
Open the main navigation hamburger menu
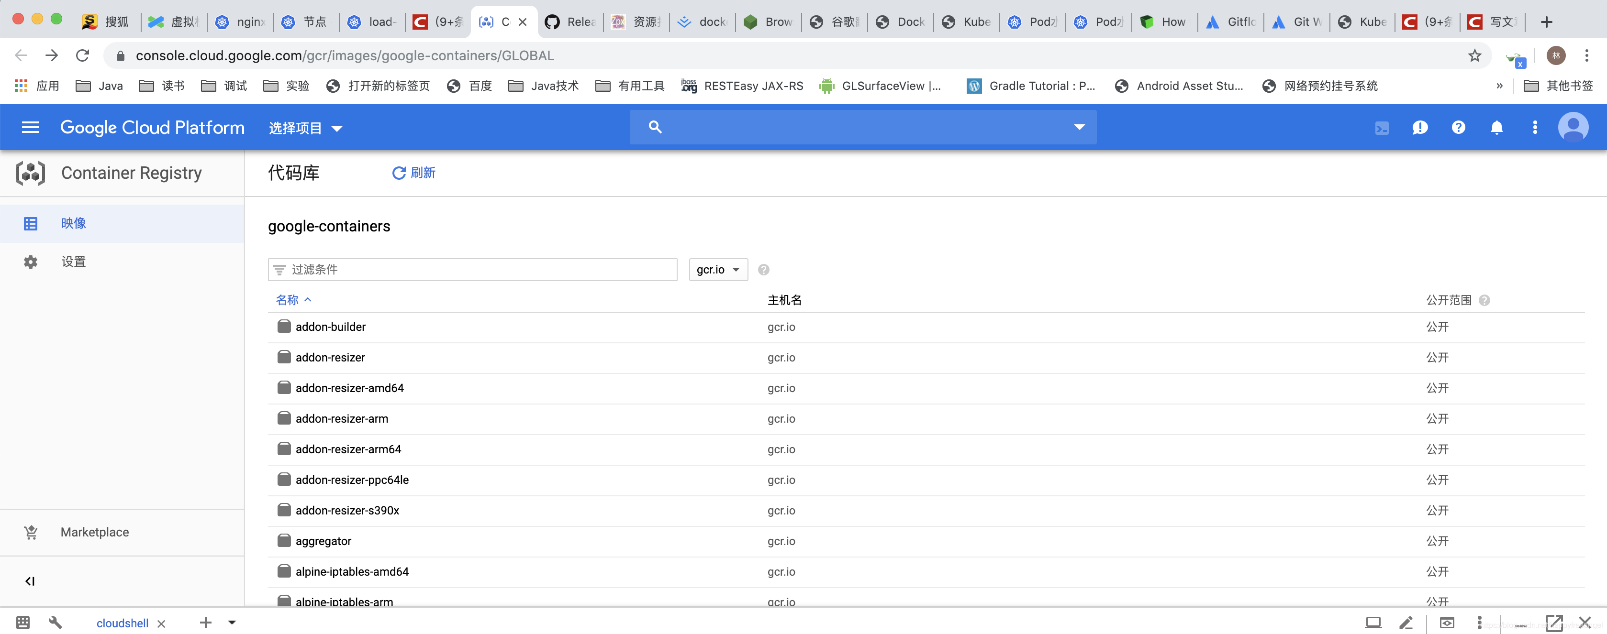coord(30,128)
